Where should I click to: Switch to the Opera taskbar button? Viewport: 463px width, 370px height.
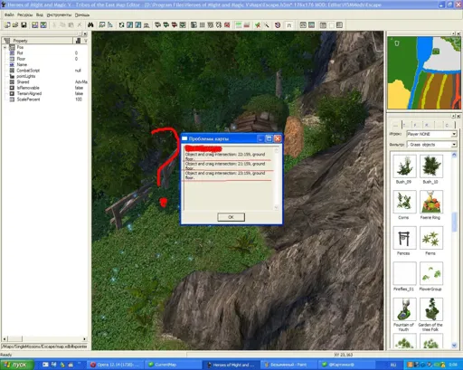pos(116,365)
